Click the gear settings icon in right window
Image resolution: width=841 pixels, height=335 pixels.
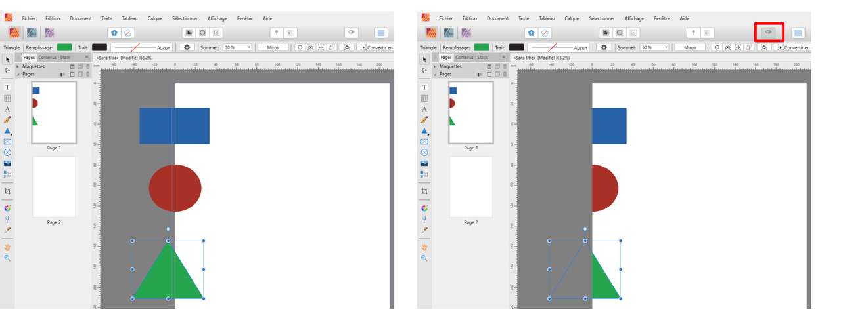click(x=604, y=47)
